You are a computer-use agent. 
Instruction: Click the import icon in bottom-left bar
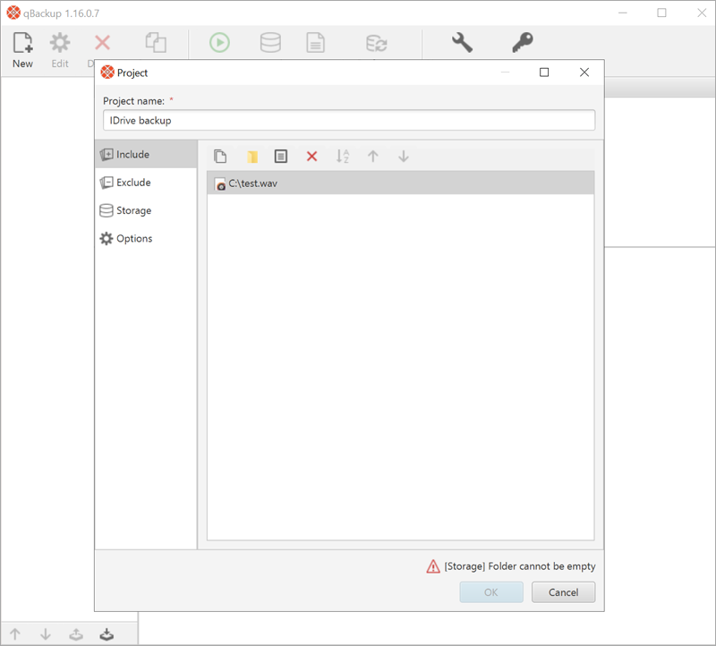coord(107,634)
